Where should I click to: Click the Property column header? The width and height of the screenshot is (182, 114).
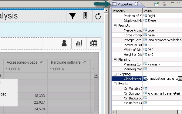point(127,11)
